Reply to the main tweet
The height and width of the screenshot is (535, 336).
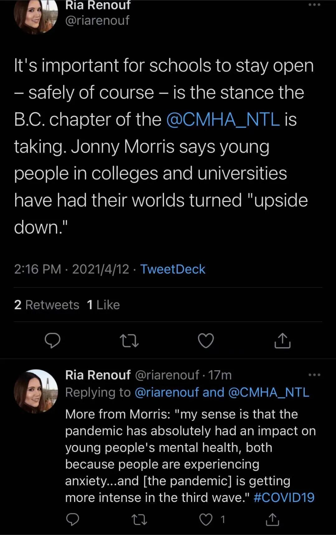(53, 340)
